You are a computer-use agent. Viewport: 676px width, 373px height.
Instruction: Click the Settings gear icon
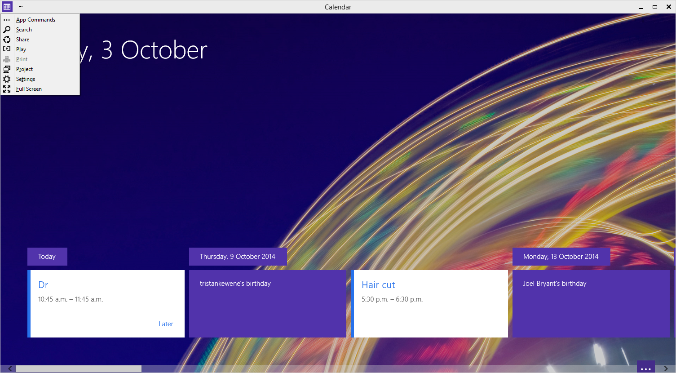[x=7, y=79]
